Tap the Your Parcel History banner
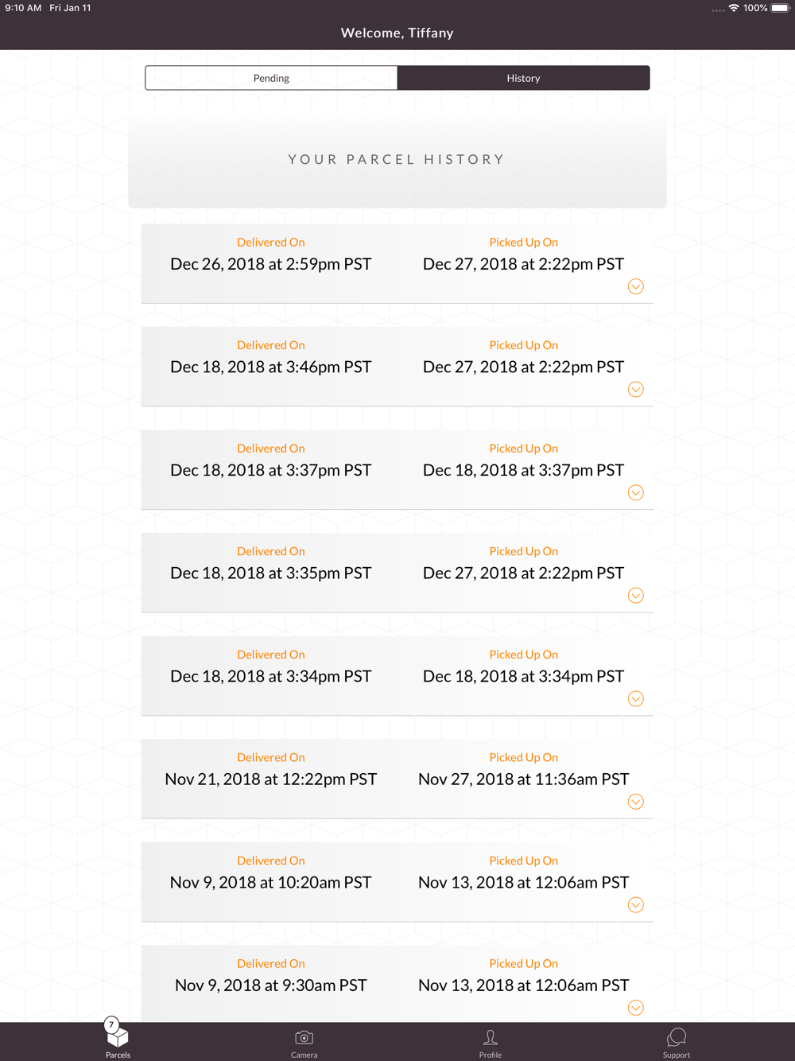 pyautogui.click(x=397, y=160)
